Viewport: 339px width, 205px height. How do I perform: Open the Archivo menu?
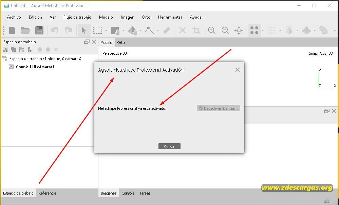point(14,17)
